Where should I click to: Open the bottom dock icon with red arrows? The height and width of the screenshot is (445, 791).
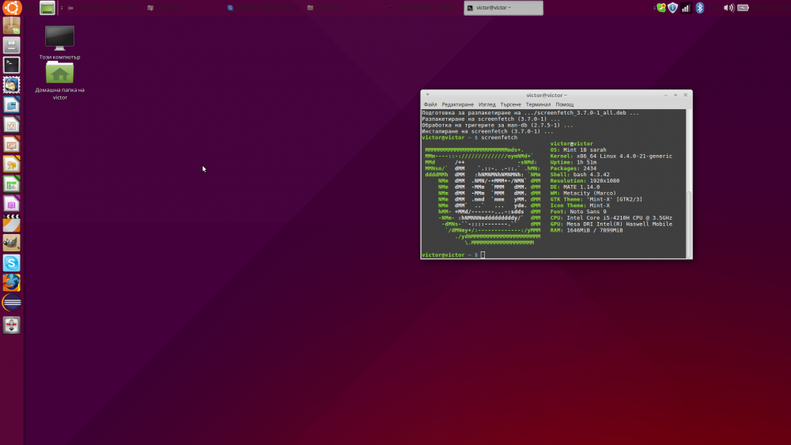coord(12,325)
